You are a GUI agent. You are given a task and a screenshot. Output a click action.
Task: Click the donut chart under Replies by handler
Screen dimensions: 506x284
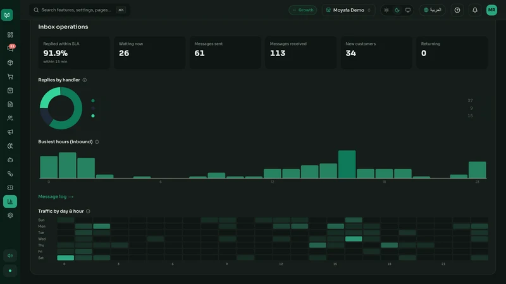61,108
